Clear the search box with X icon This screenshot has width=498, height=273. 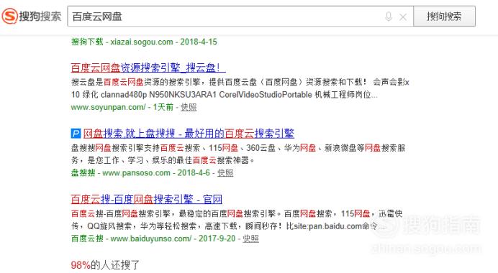point(403,17)
